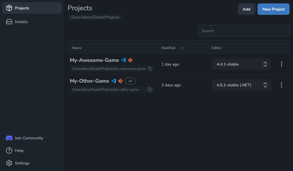Screen dimensions: 293x171
Task: Click the c# badge on My-Other-Game
Action: 130,81
